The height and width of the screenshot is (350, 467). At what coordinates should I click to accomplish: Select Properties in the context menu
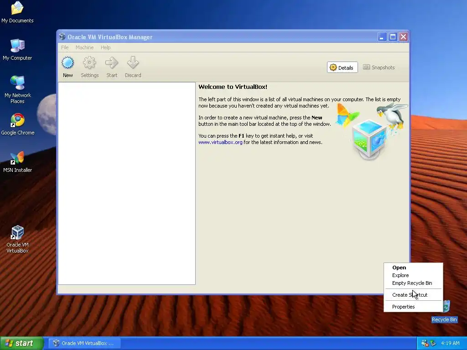point(413,307)
